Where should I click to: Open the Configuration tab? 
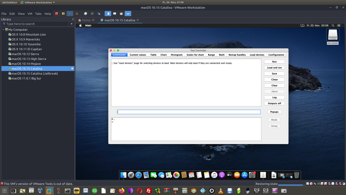point(276,55)
